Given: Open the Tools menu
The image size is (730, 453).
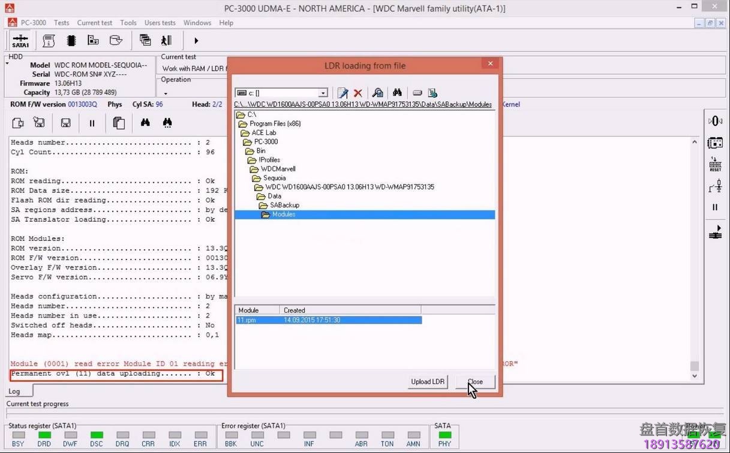Looking at the screenshot, I should tap(128, 23).
